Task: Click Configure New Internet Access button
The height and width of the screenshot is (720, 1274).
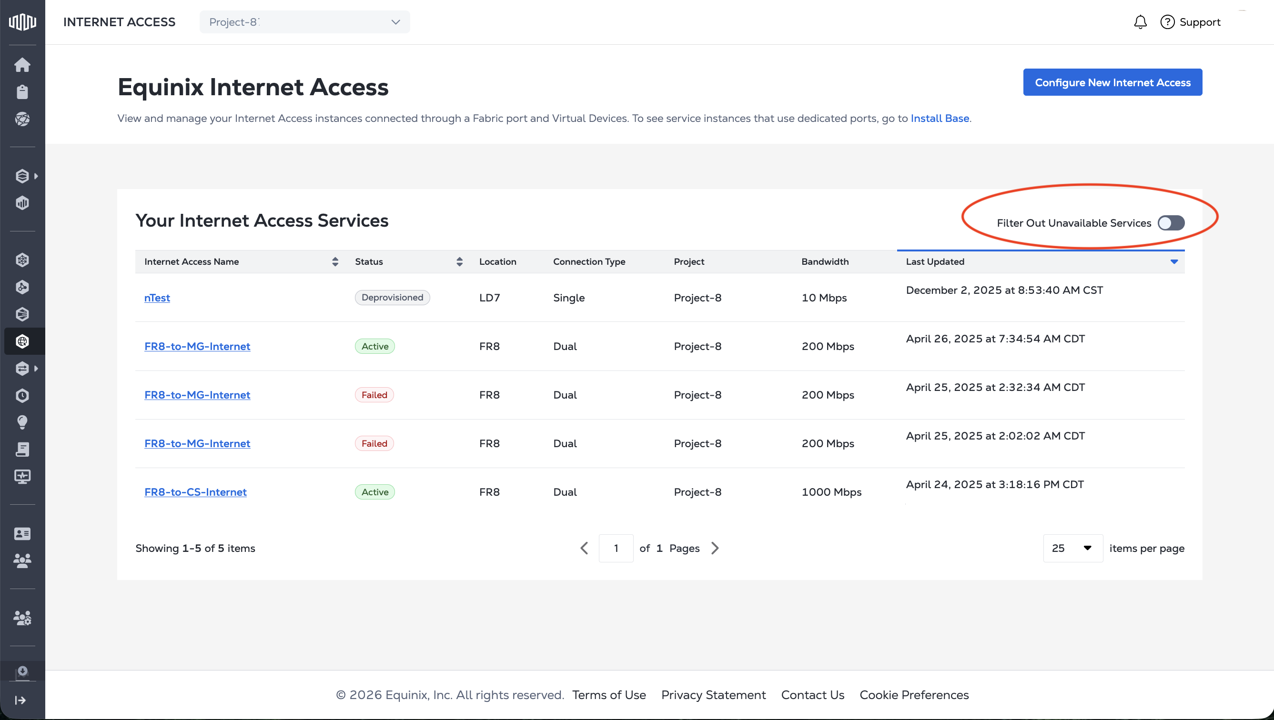Action: [x=1112, y=82]
